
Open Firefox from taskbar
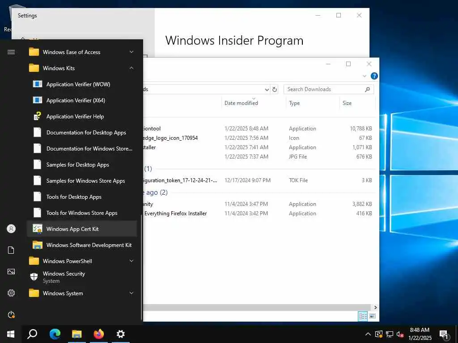(x=99, y=334)
